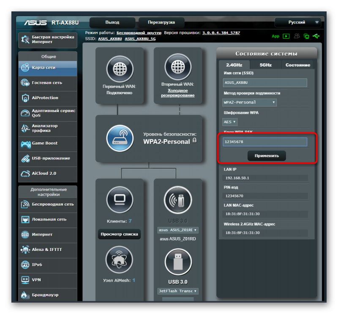Click the grey users status icon
The height and width of the screenshot is (314, 338).
click(x=297, y=36)
